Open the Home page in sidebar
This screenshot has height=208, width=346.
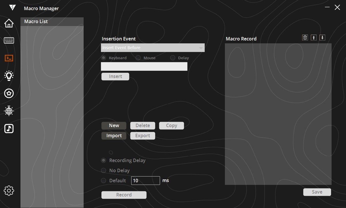pos(9,23)
